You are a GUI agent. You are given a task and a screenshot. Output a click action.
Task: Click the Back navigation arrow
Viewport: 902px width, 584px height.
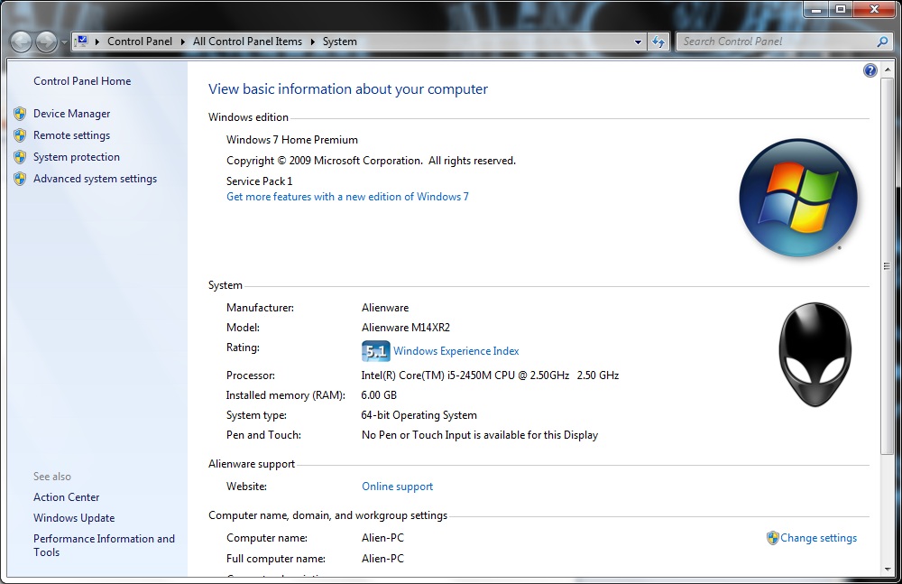click(21, 42)
